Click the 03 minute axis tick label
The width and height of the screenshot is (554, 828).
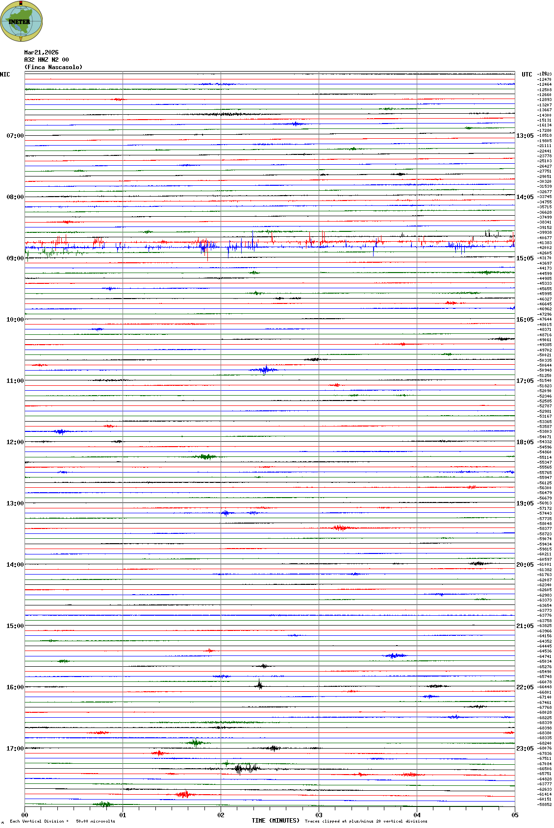[x=319, y=815]
